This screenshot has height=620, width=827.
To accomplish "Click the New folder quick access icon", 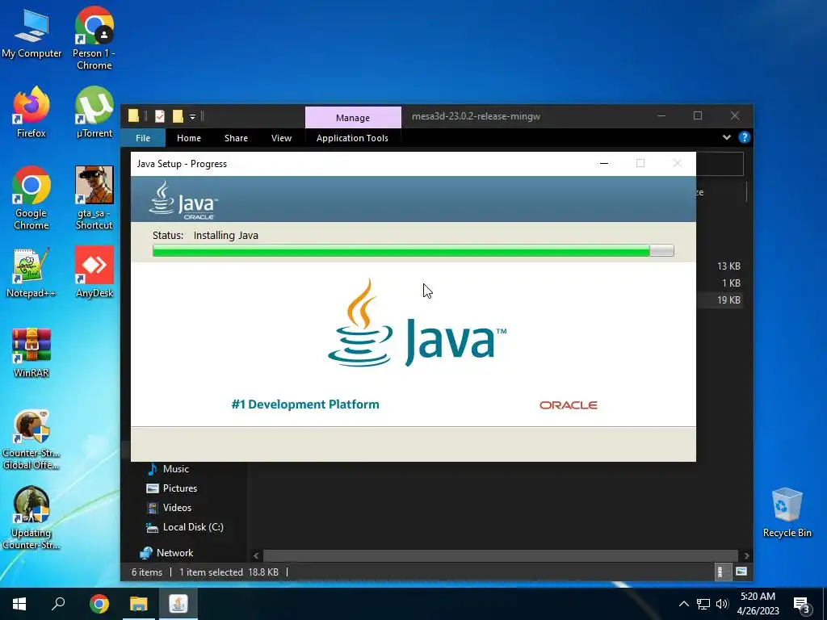I will [178, 116].
